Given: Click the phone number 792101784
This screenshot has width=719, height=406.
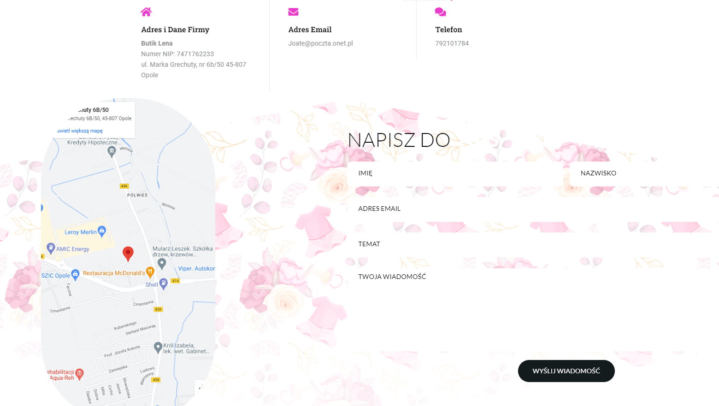Looking at the screenshot, I should 452,43.
